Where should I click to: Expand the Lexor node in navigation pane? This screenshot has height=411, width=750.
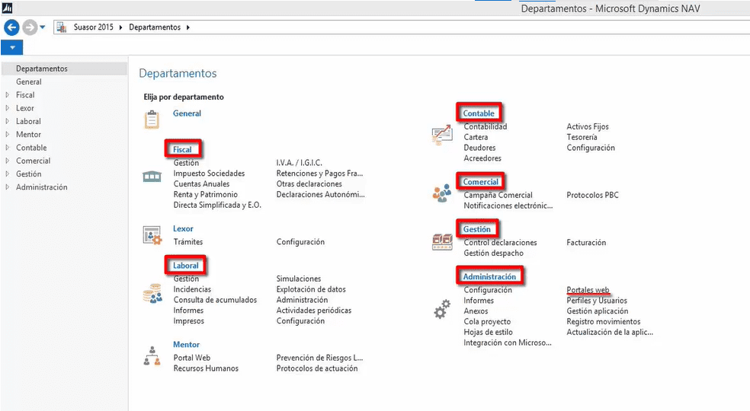tap(7, 108)
